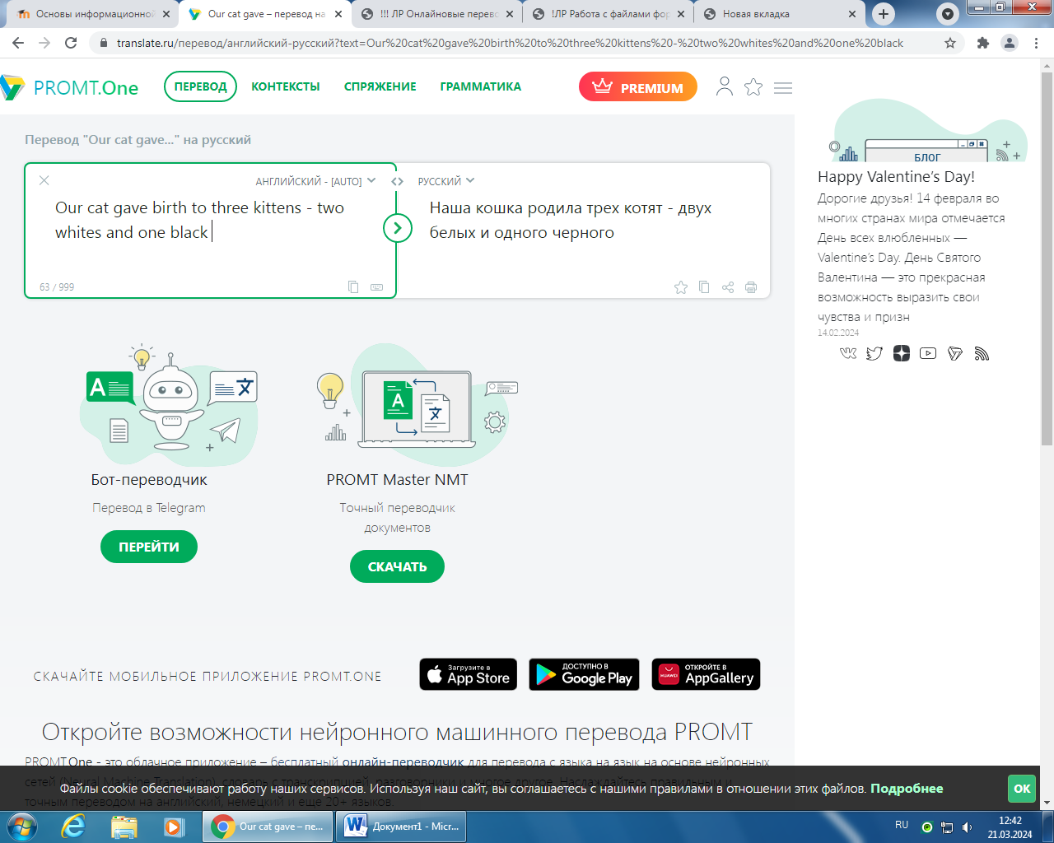1054x843 pixels.
Task: Print the translation icon
Action: click(x=751, y=286)
